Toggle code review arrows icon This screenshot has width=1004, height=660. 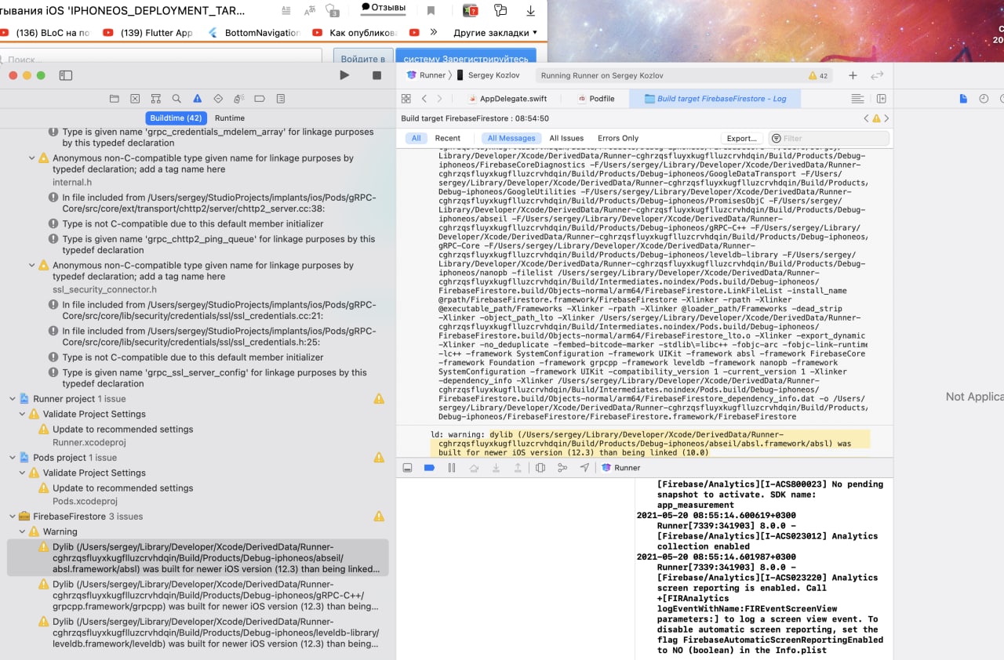click(x=877, y=75)
